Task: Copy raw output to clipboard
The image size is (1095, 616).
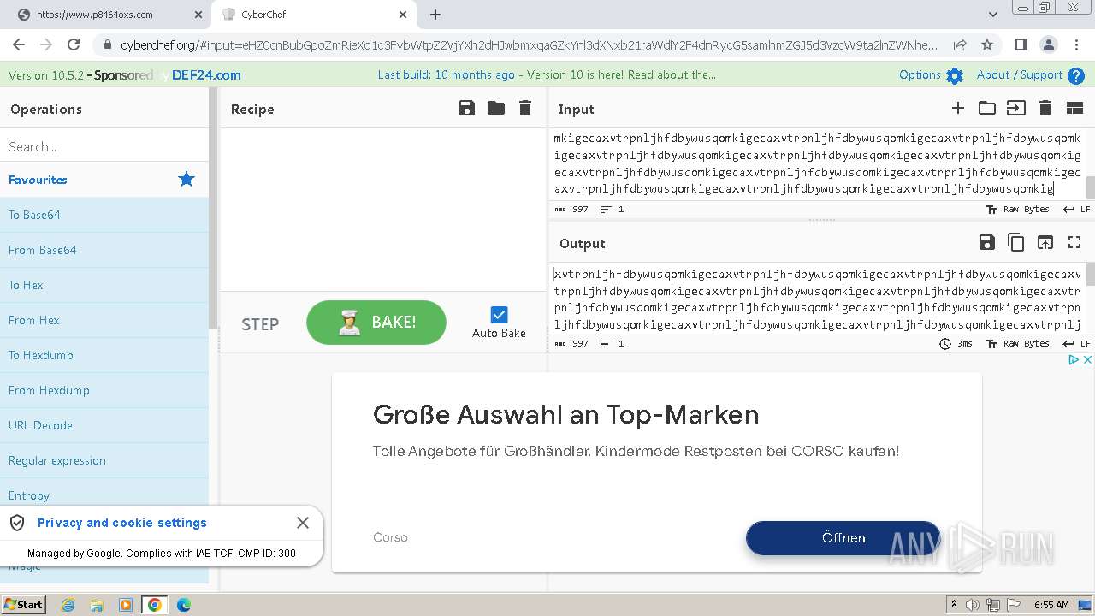Action: click(x=1016, y=243)
